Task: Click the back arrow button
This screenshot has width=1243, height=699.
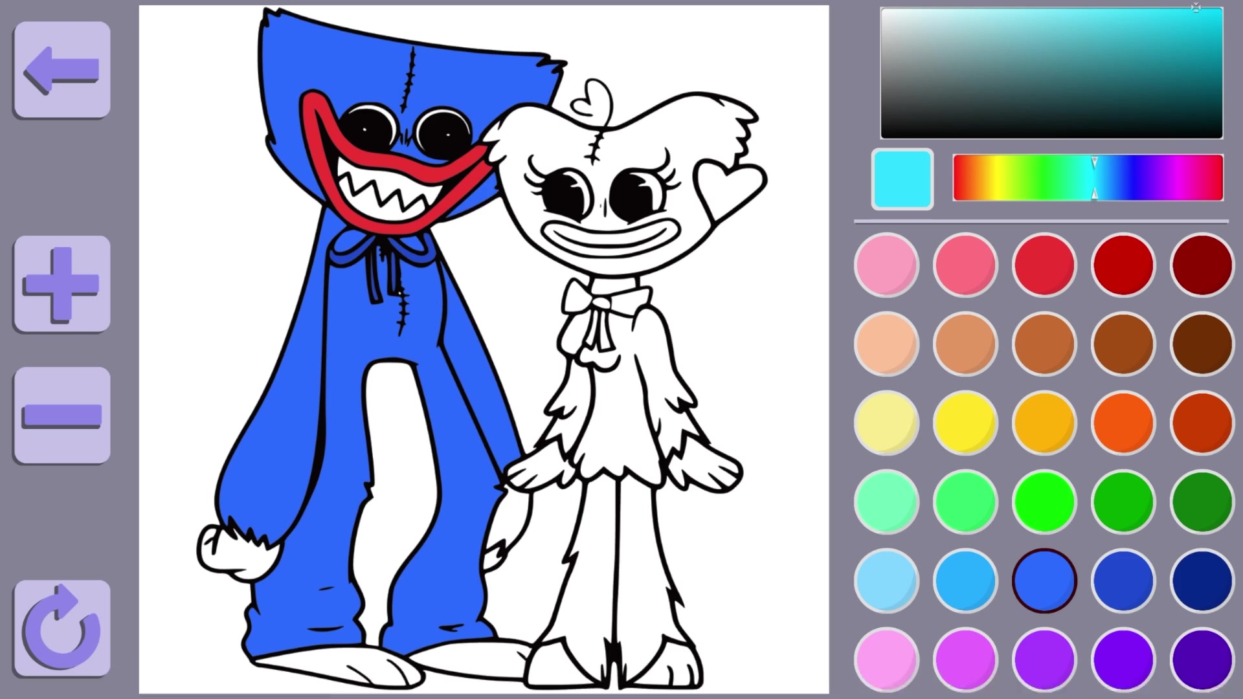Action: pos(62,70)
